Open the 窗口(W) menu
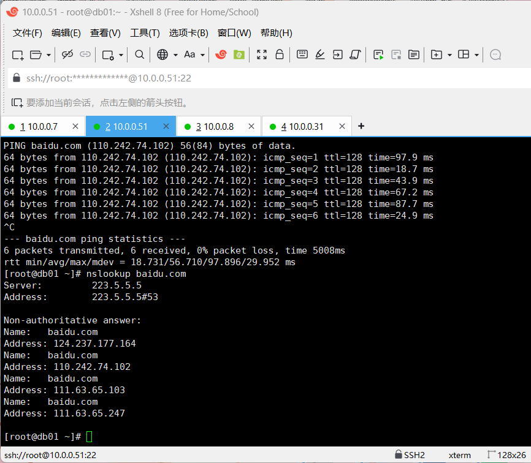This screenshot has height=463, width=531. point(234,33)
